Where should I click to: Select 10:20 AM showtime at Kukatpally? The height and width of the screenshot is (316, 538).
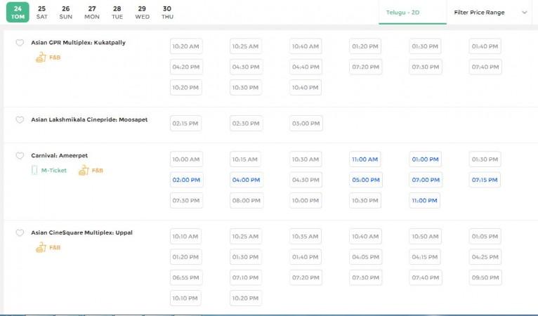pos(186,46)
